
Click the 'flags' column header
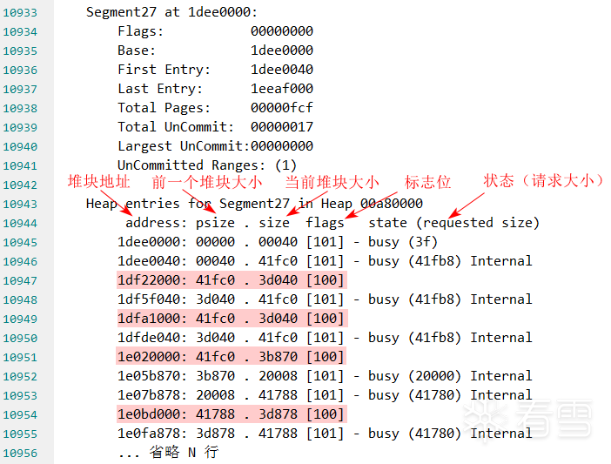click(x=325, y=223)
